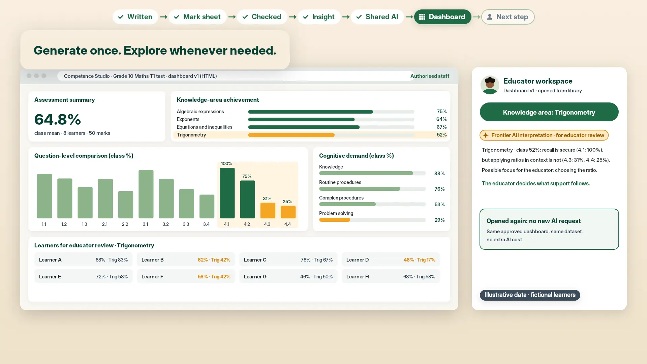Select the Shared AI step

(377, 17)
